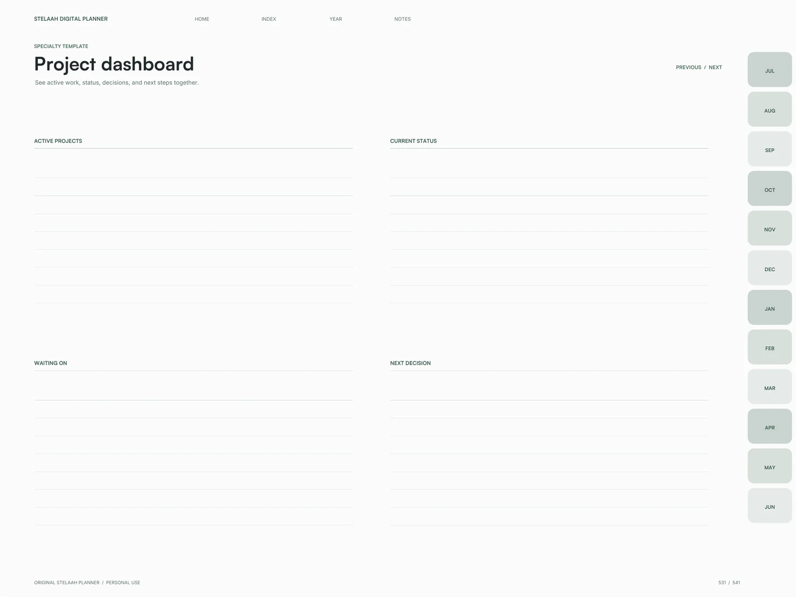The width and height of the screenshot is (796, 597).
Task: Jump to the JAN month tab
Action: 770,307
